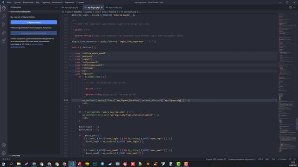Open the Терминал menu
The height and width of the screenshot is (167, 298).
click(x=69, y=2)
